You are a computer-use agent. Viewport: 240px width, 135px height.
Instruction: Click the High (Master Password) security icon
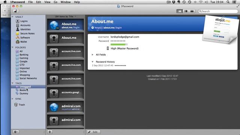coord(108,48)
